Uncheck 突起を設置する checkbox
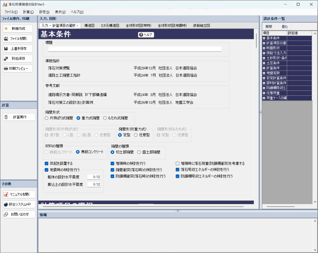The height and width of the screenshot is (253, 318). (47, 163)
